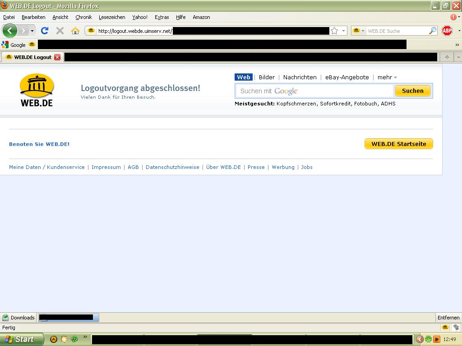Open the list-all-tabs dropdown
462x346 pixels.
(x=458, y=57)
